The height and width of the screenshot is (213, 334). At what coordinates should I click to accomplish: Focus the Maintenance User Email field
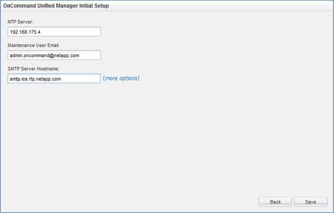(x=54, y=55)
